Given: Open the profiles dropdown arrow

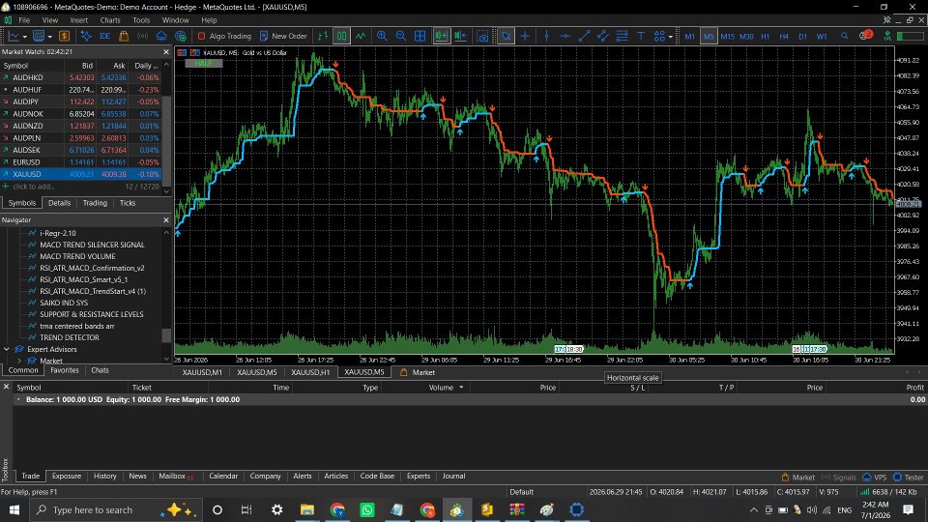Looking at the screenshot, I should pyautogui.click(x=49, y=37).
